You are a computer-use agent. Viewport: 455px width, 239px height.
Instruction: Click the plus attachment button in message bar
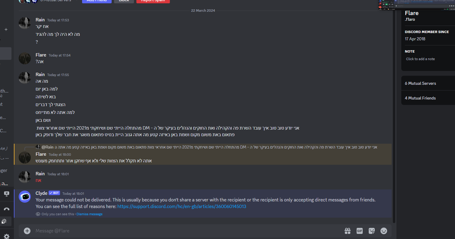27,231
